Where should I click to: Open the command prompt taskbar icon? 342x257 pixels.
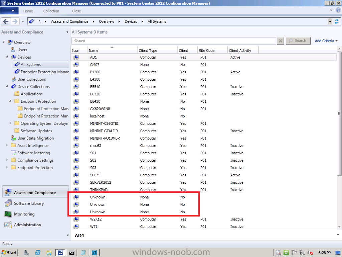tap(72, 253)
